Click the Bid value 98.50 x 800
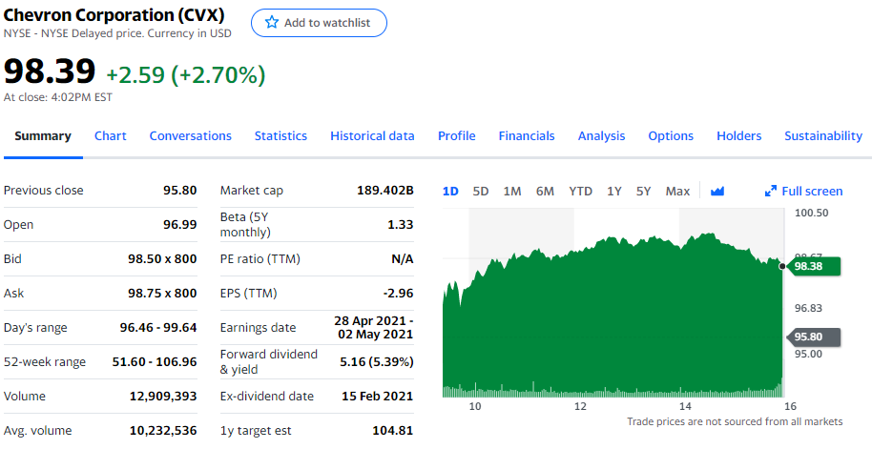The height and width of the screenshot is (449, 872). (162, 259)
